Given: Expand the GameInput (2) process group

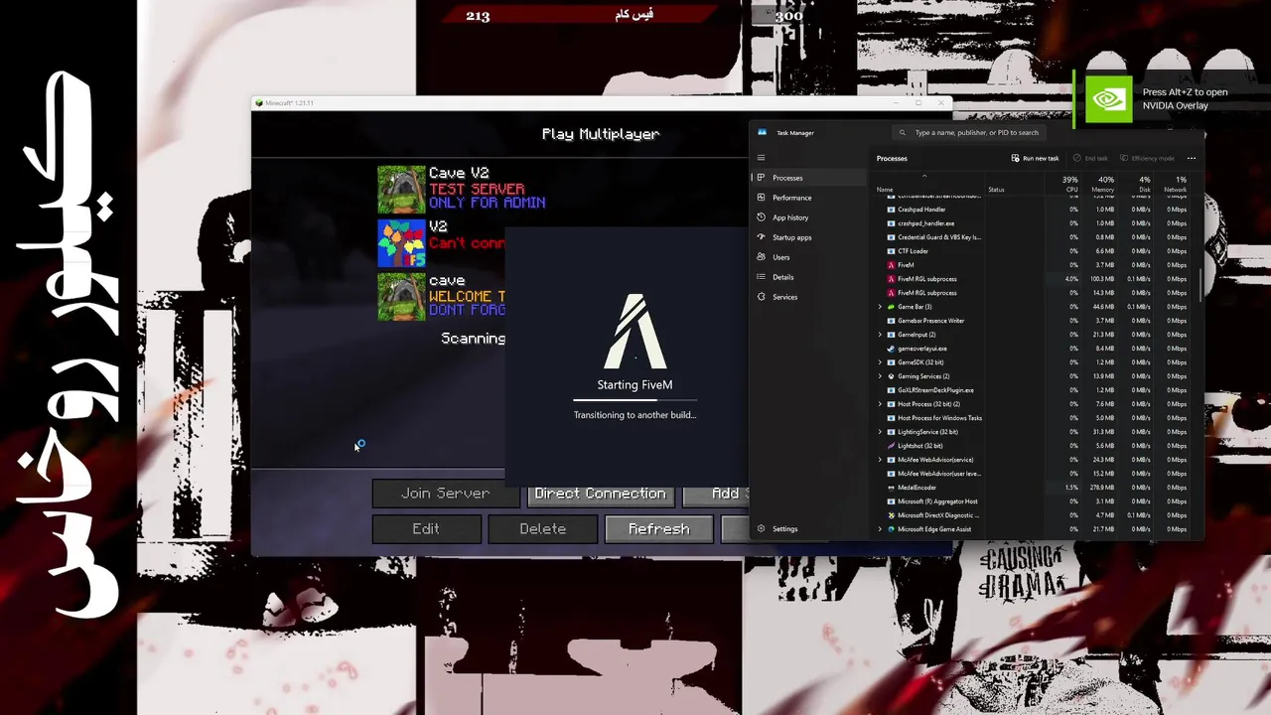Looking at the screenshot, I should 880,335.
